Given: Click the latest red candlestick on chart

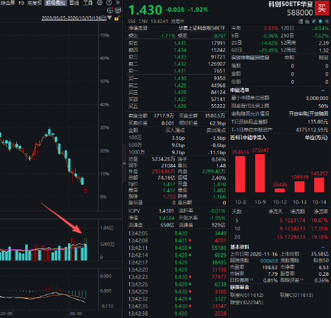Looking at the screenshot, I should 85,191.
